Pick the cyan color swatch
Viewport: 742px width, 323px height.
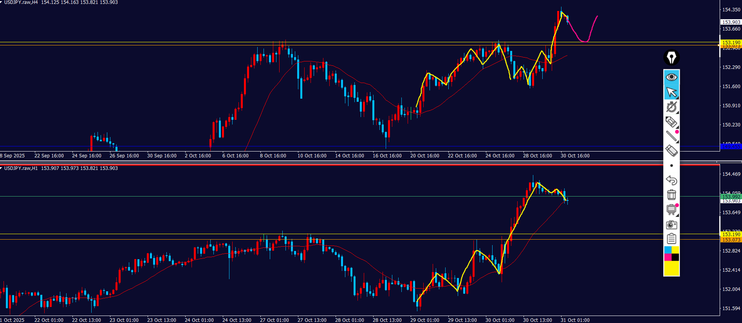pos(668,250)
